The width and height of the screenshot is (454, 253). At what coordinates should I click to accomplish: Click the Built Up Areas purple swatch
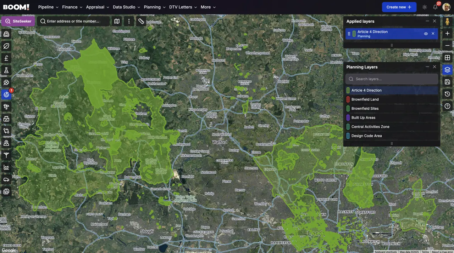pos(348,117)
